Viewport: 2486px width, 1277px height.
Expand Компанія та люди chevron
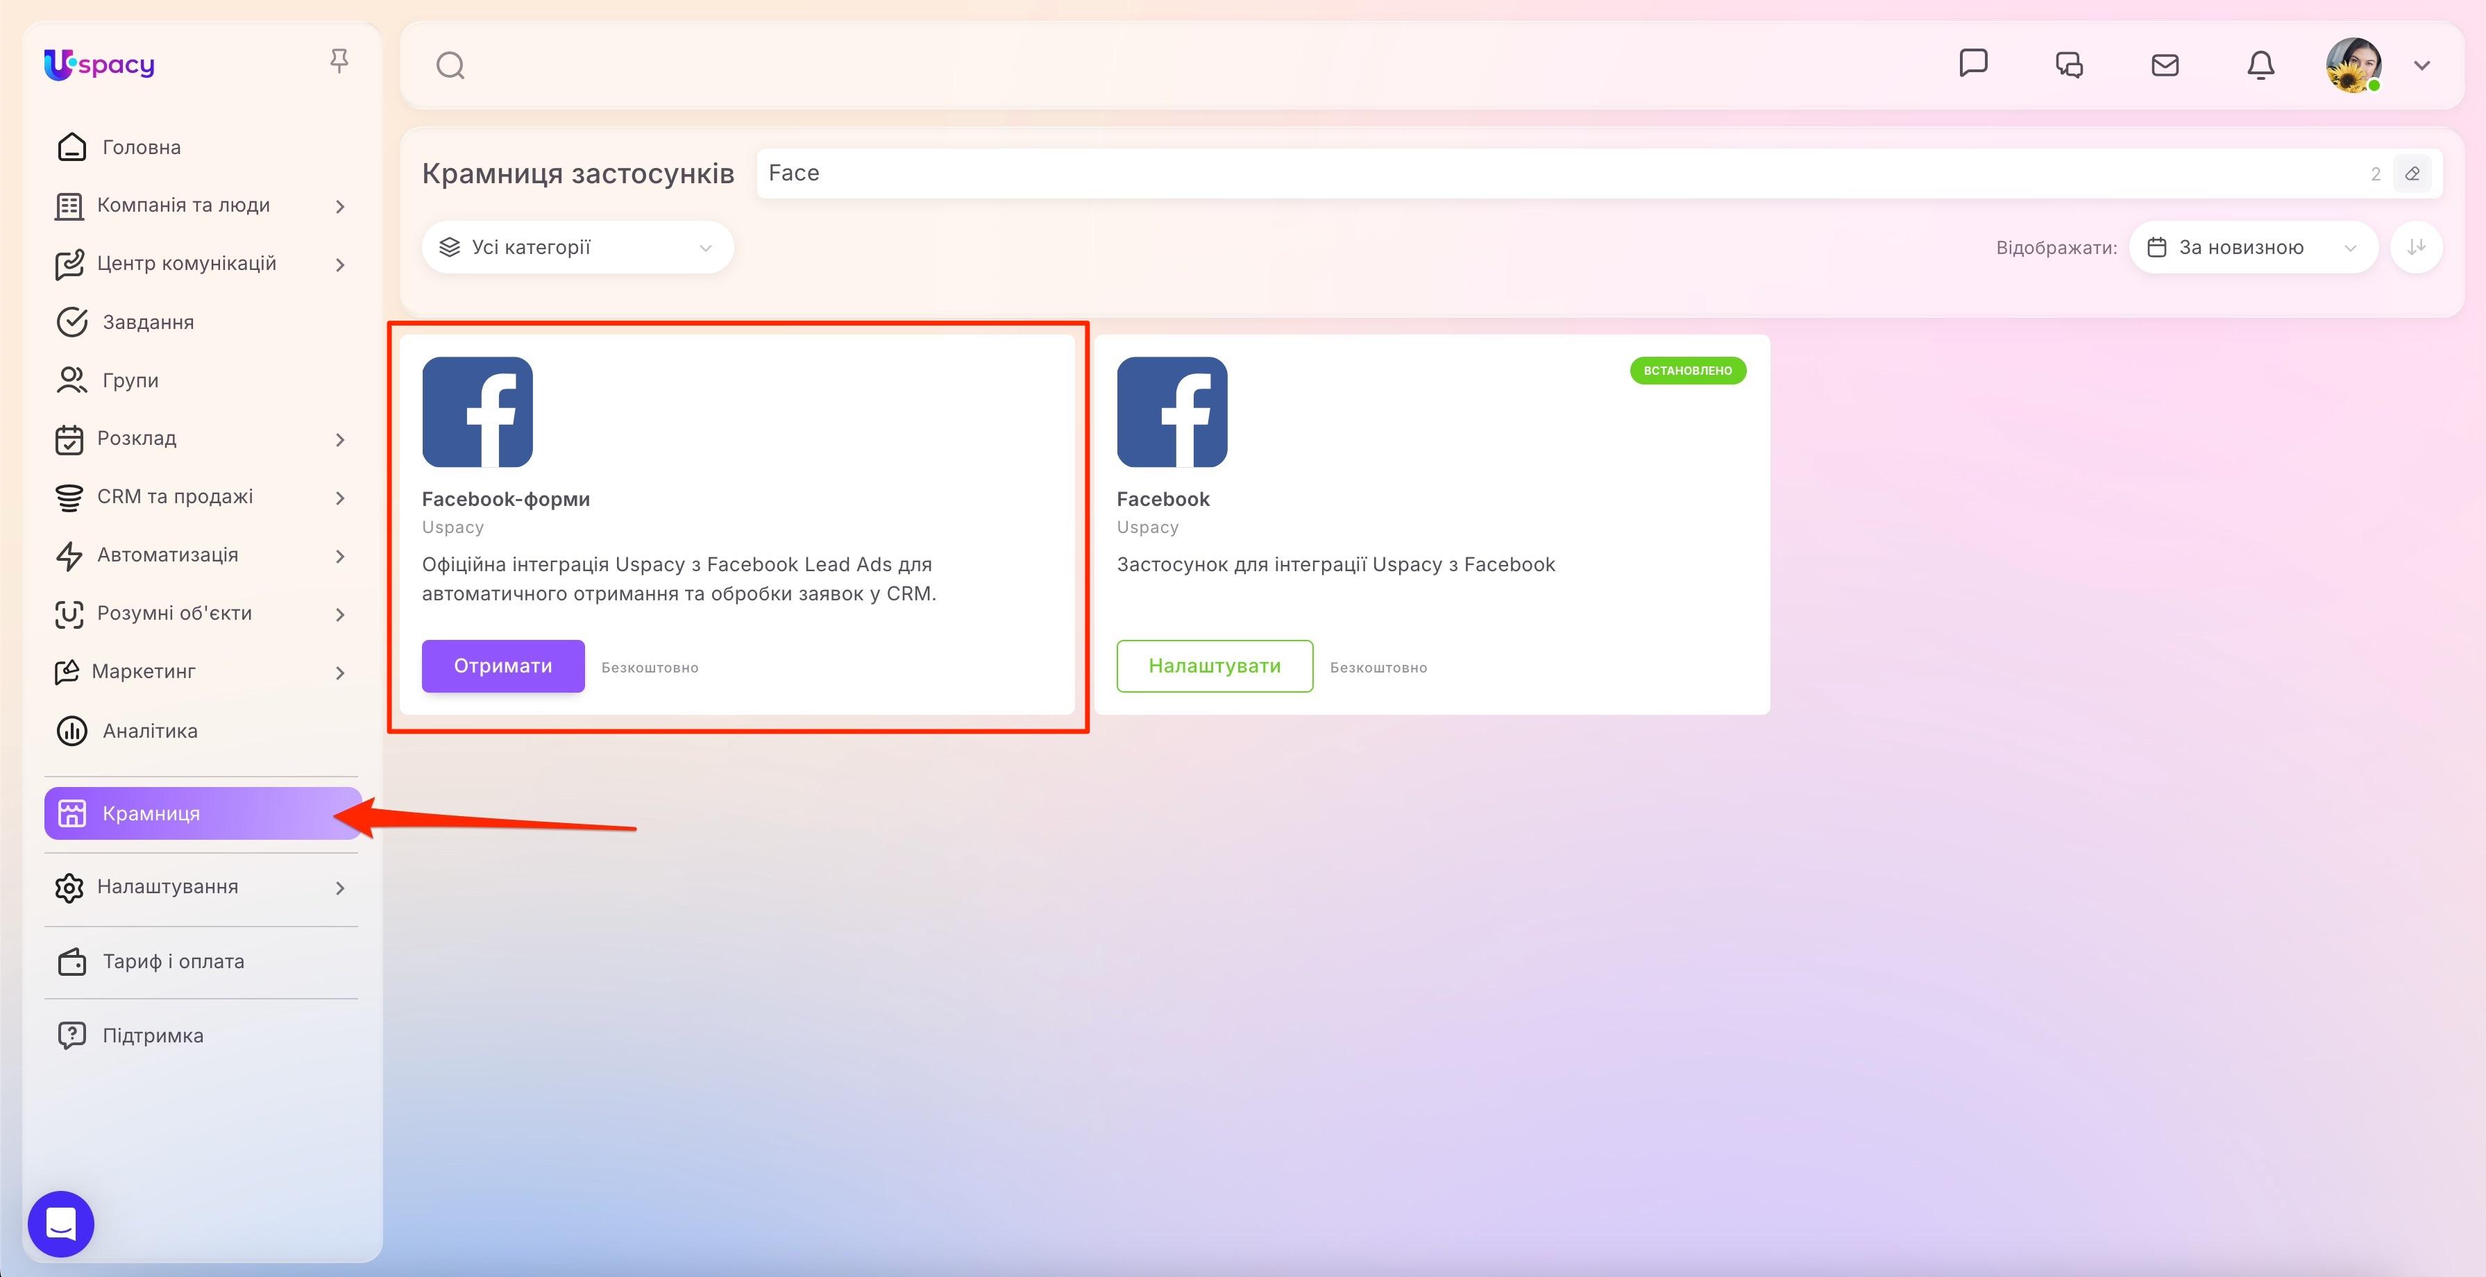[x=339, y=207]
